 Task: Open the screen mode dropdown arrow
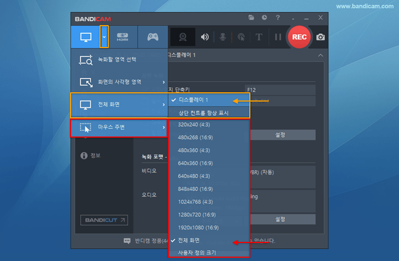pos(104,37)
